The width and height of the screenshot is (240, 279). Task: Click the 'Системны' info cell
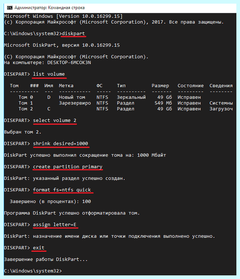(221, 103)
